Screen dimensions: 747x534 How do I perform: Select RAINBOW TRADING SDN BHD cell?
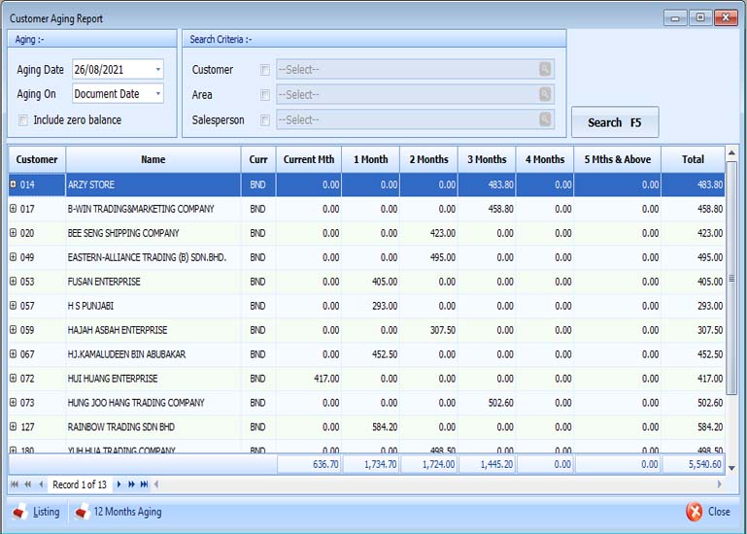coord(153,427)
